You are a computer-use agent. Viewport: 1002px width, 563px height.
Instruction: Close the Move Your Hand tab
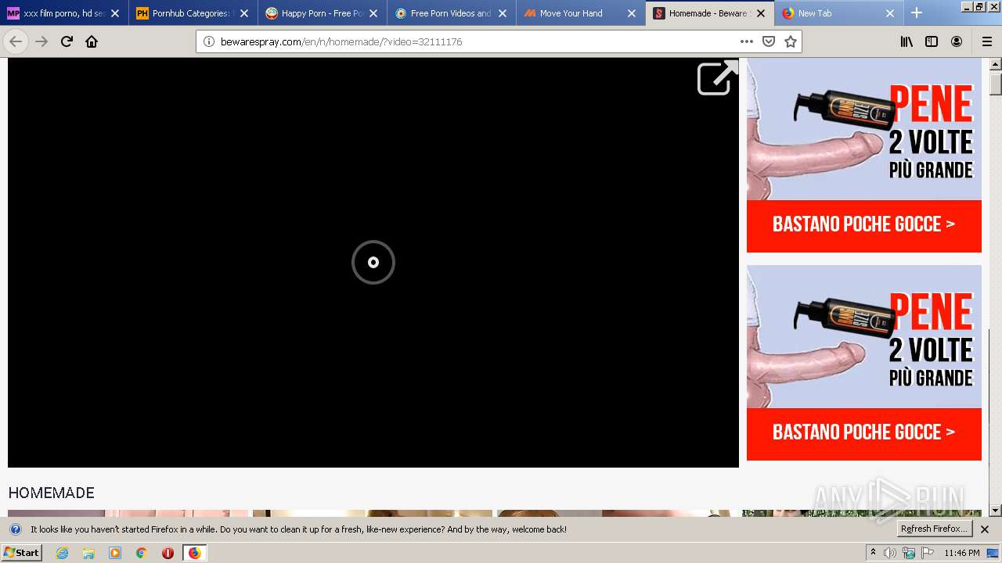coord(632,13)
